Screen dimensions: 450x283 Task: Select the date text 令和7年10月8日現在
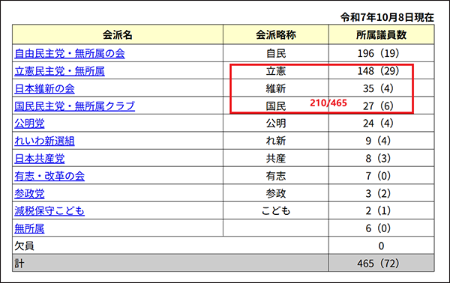pyautogui.click(x=387, y=17)
